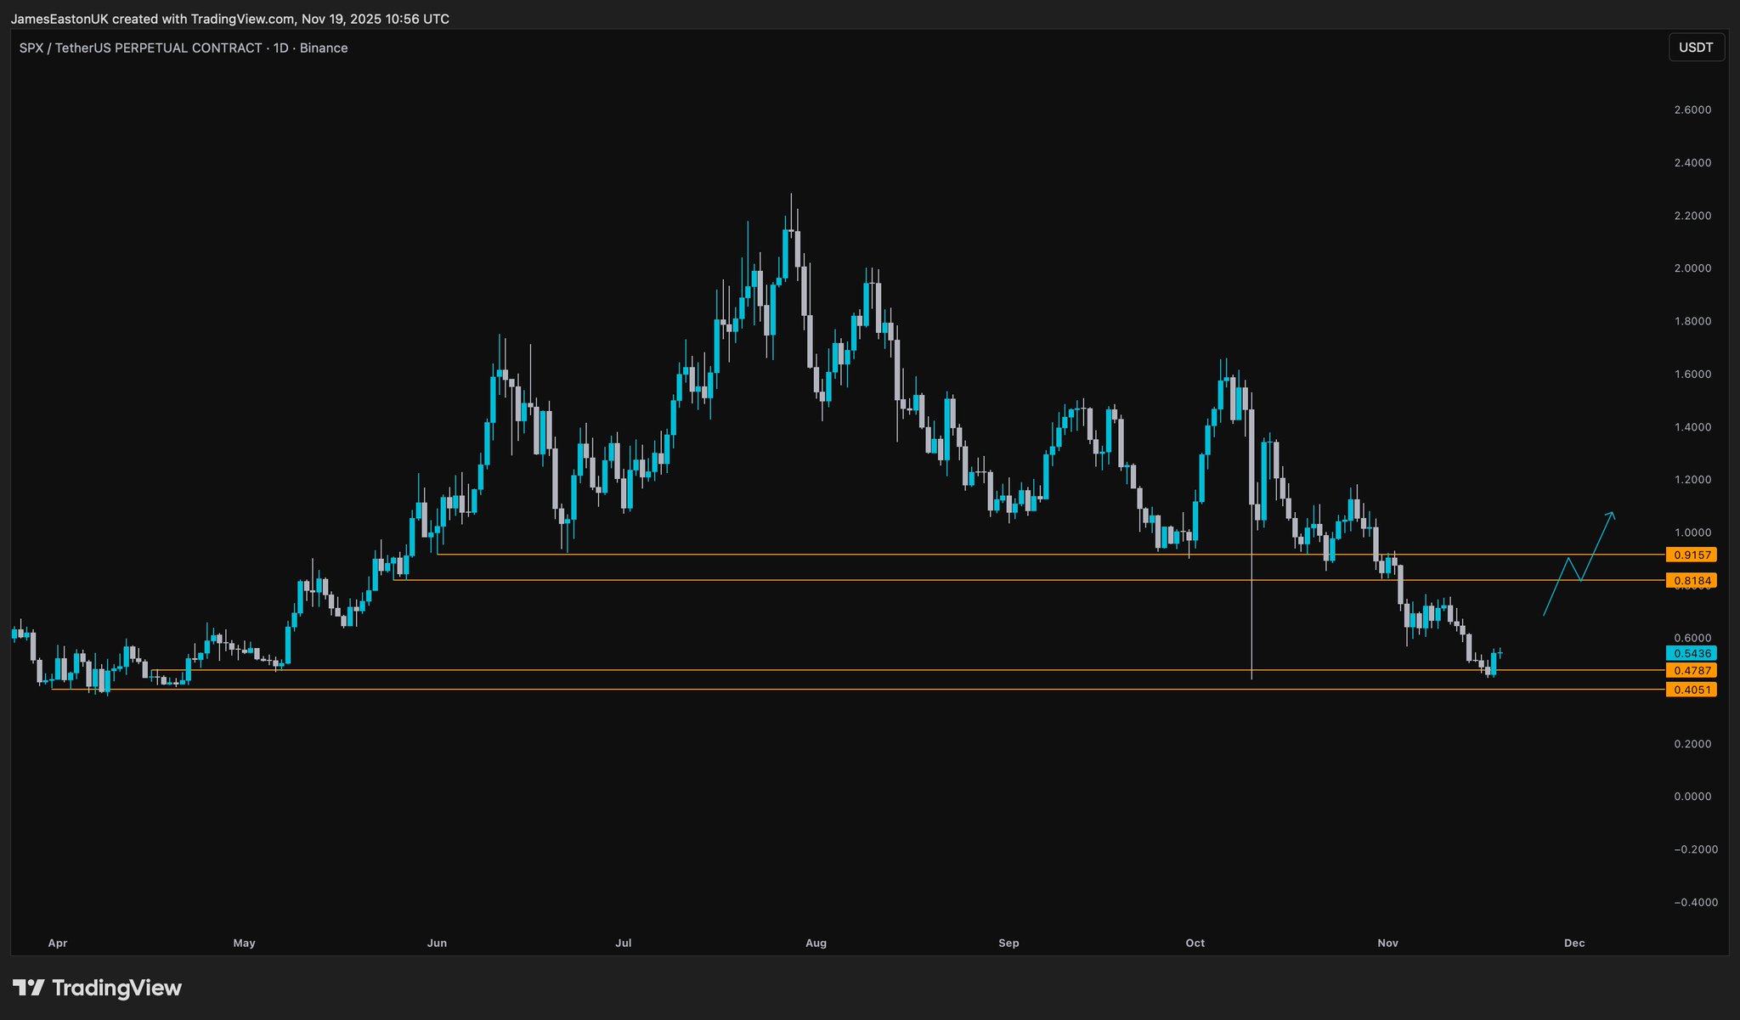1740x1020 pixels.
Task: Select the 0.9157 orange price label
Action: 1691,555
